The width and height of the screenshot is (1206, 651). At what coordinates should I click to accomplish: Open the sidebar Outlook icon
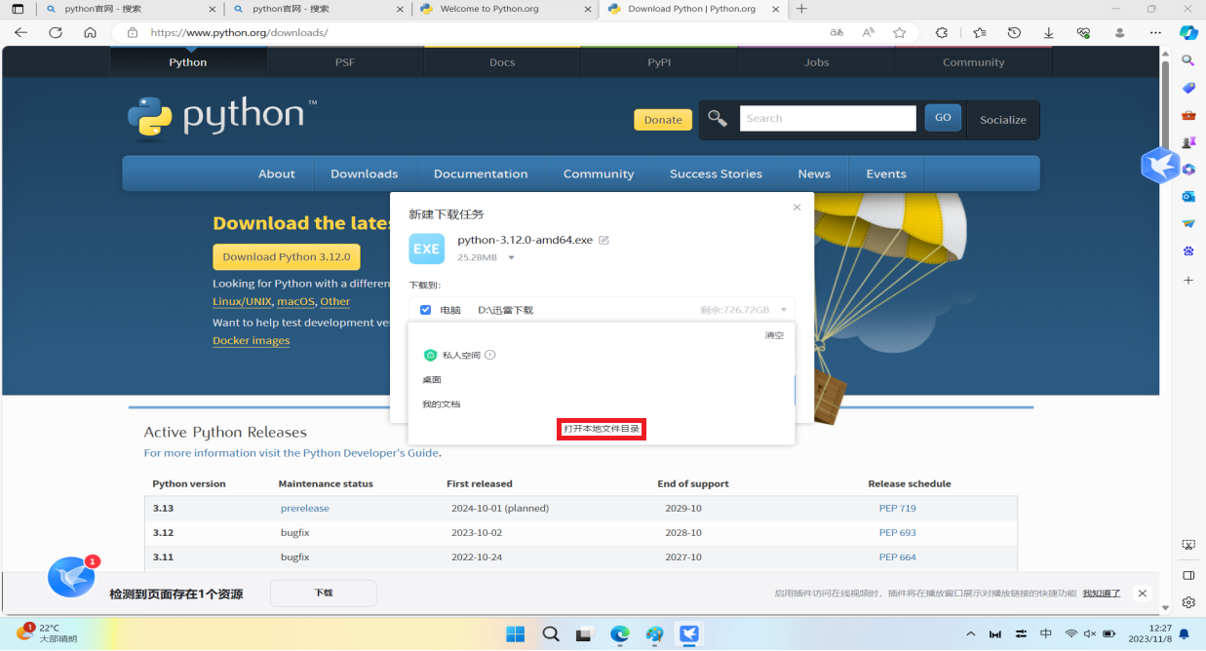(x=1188, y=196)
